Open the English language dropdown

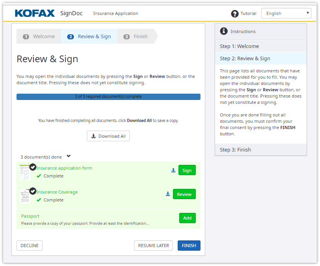tap(286, 13)
